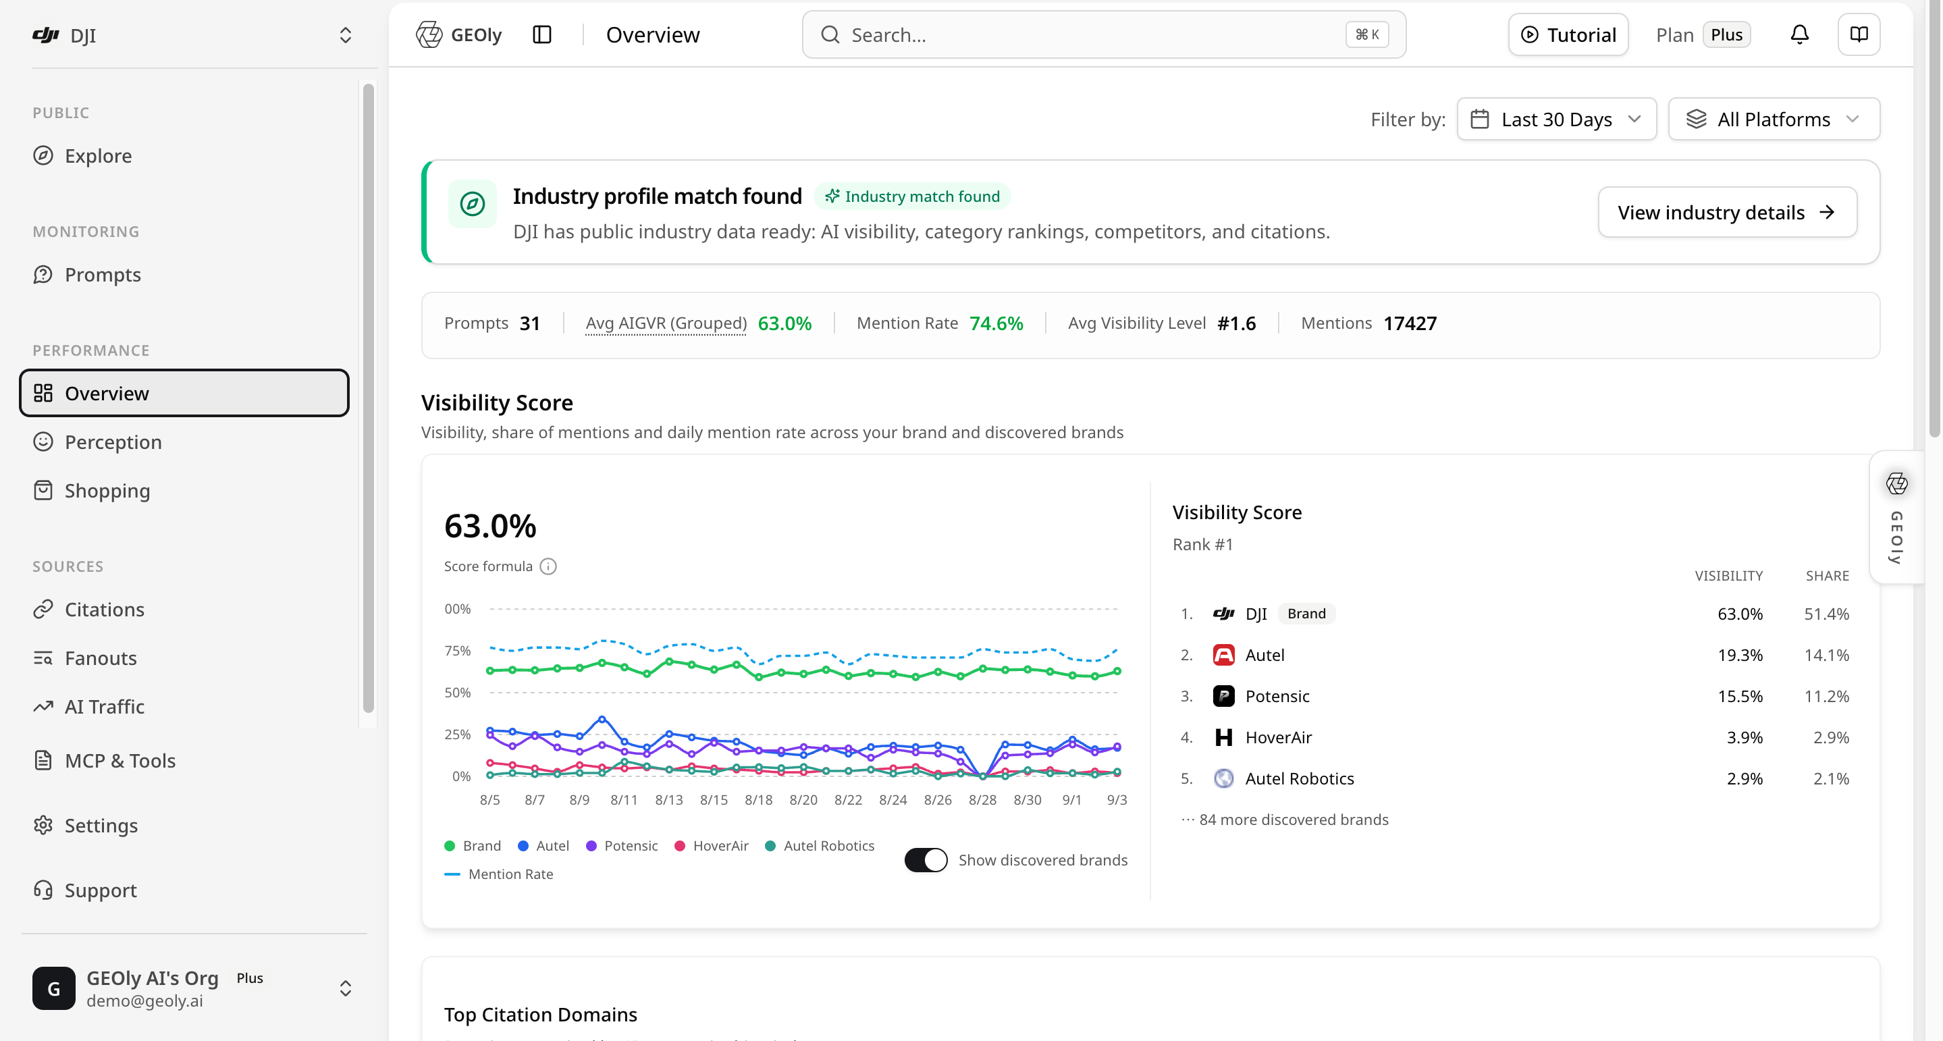1943x1041 pixels.
Task: Click 84 more discovered brands link
Action: click(x=1285, y=819)
